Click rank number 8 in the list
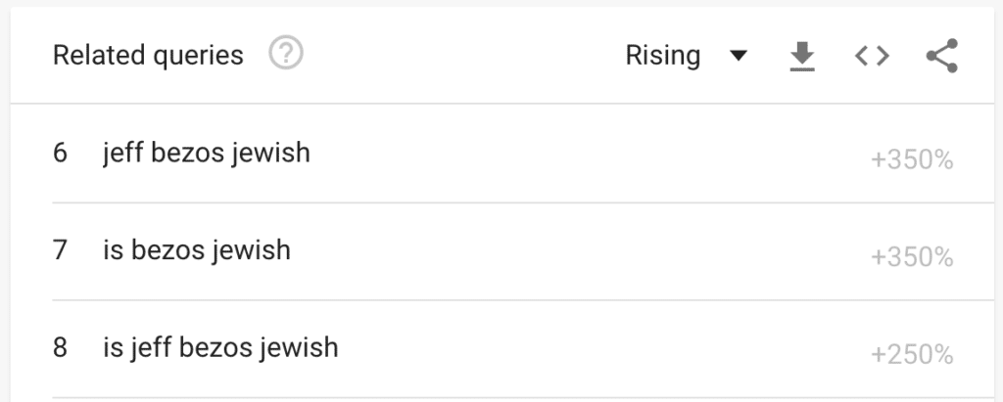The width and height of the screenshot is (1003, 402). 60,347
